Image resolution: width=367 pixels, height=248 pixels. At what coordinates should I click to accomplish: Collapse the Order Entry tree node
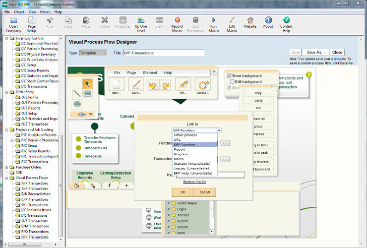6,92
